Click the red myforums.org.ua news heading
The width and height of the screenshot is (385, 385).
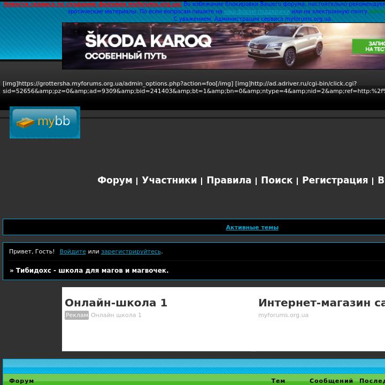93,4
